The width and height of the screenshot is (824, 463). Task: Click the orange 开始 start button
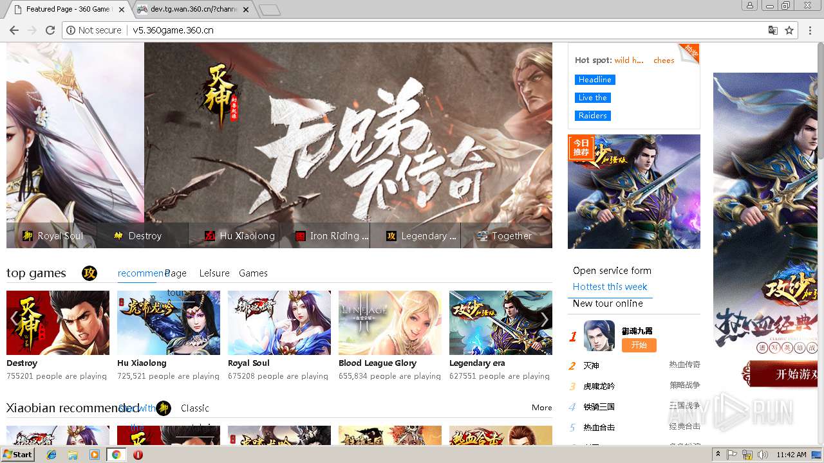coord(639,345)
